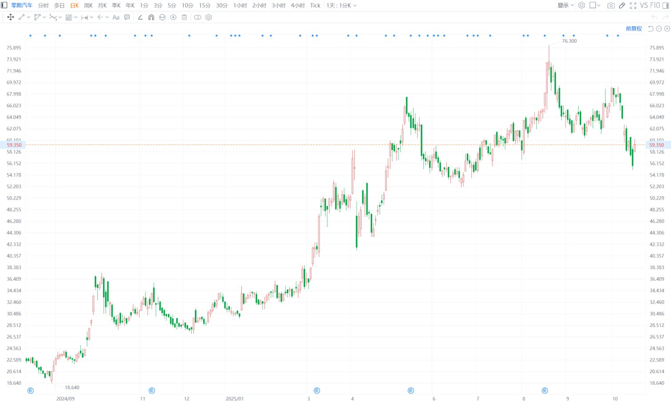
Task: Switch to the 月K monthly chart tab
Action: (x=102, y=5)
